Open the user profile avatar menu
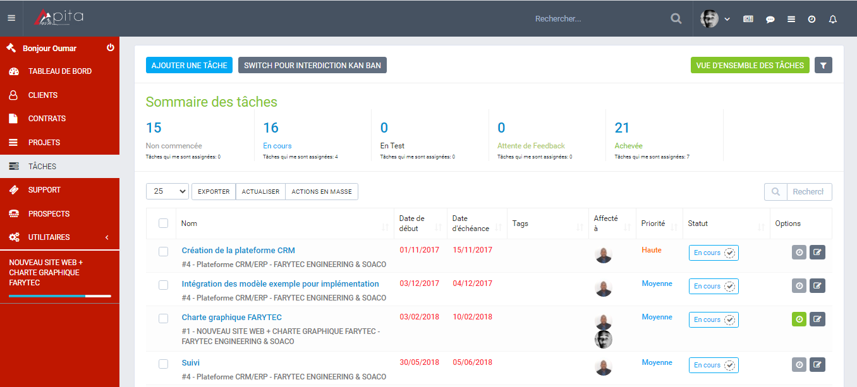Image resolution: width=857 pixels, height=387 pixels. [x=715, y=19]
